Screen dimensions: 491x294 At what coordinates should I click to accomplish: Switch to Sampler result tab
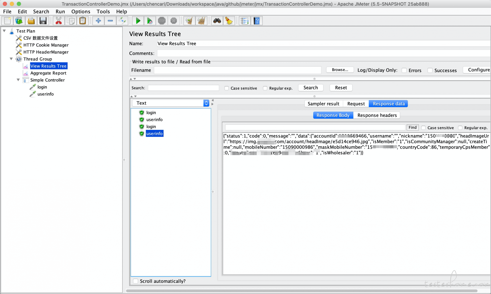[323, 104]
